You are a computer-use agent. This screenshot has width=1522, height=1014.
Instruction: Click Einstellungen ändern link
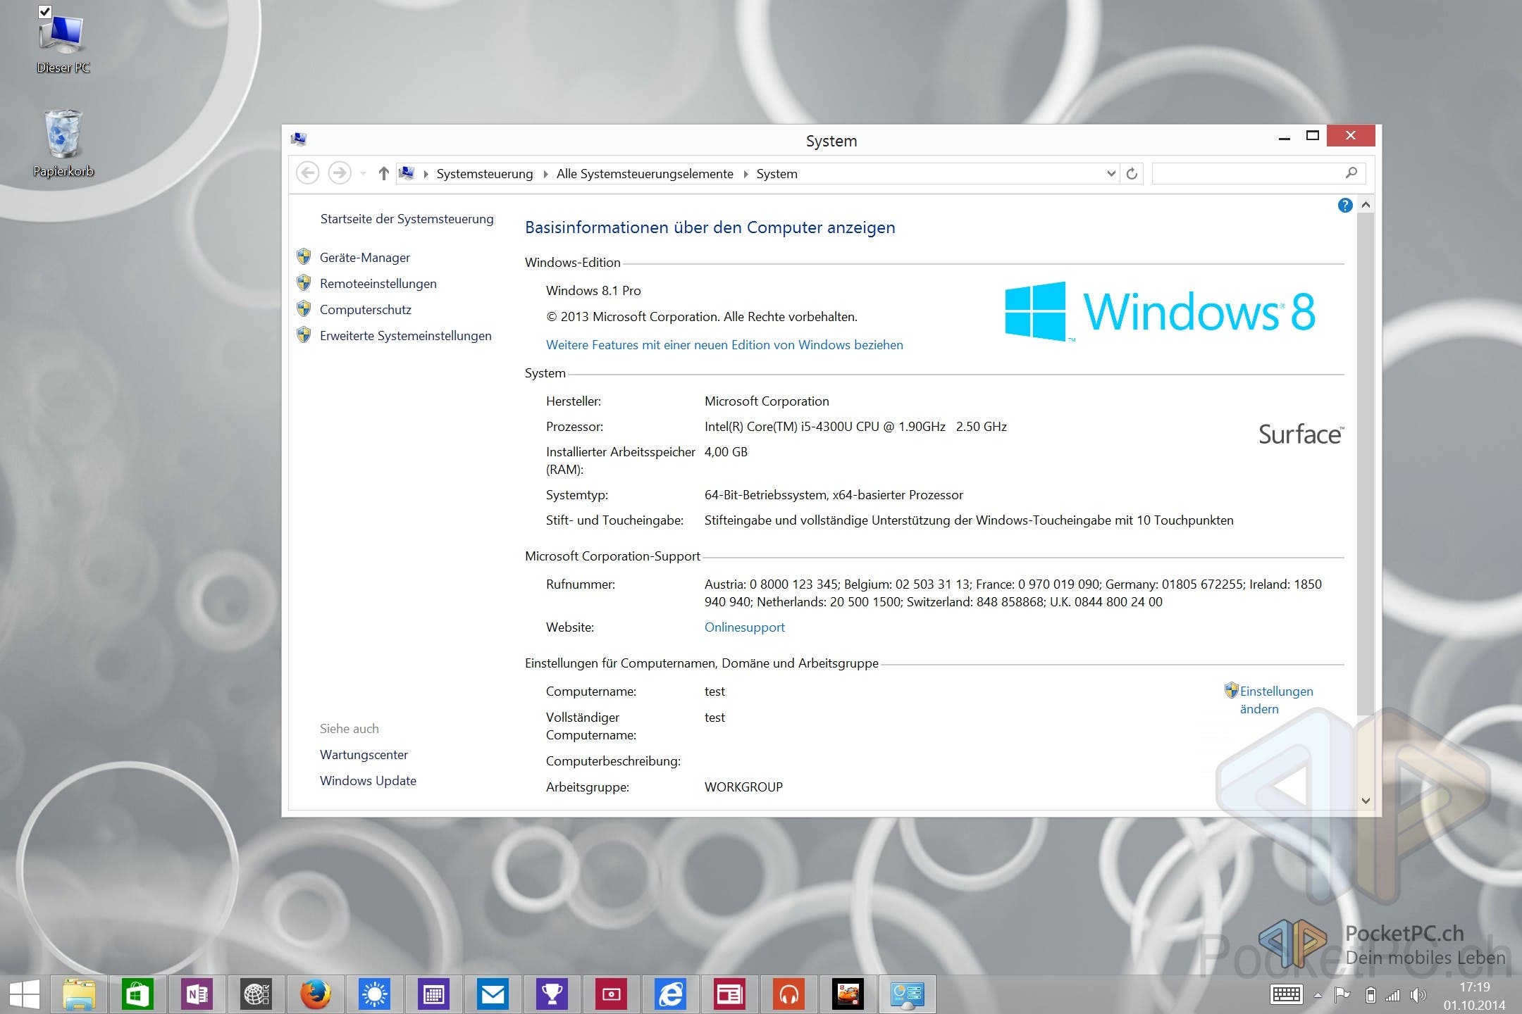[1276, 691]
